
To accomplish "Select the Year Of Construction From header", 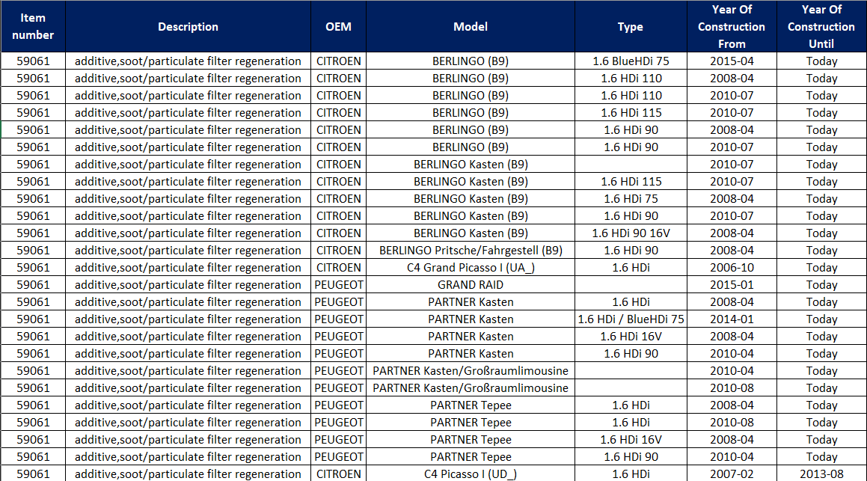I will click(x=731, y=27).
